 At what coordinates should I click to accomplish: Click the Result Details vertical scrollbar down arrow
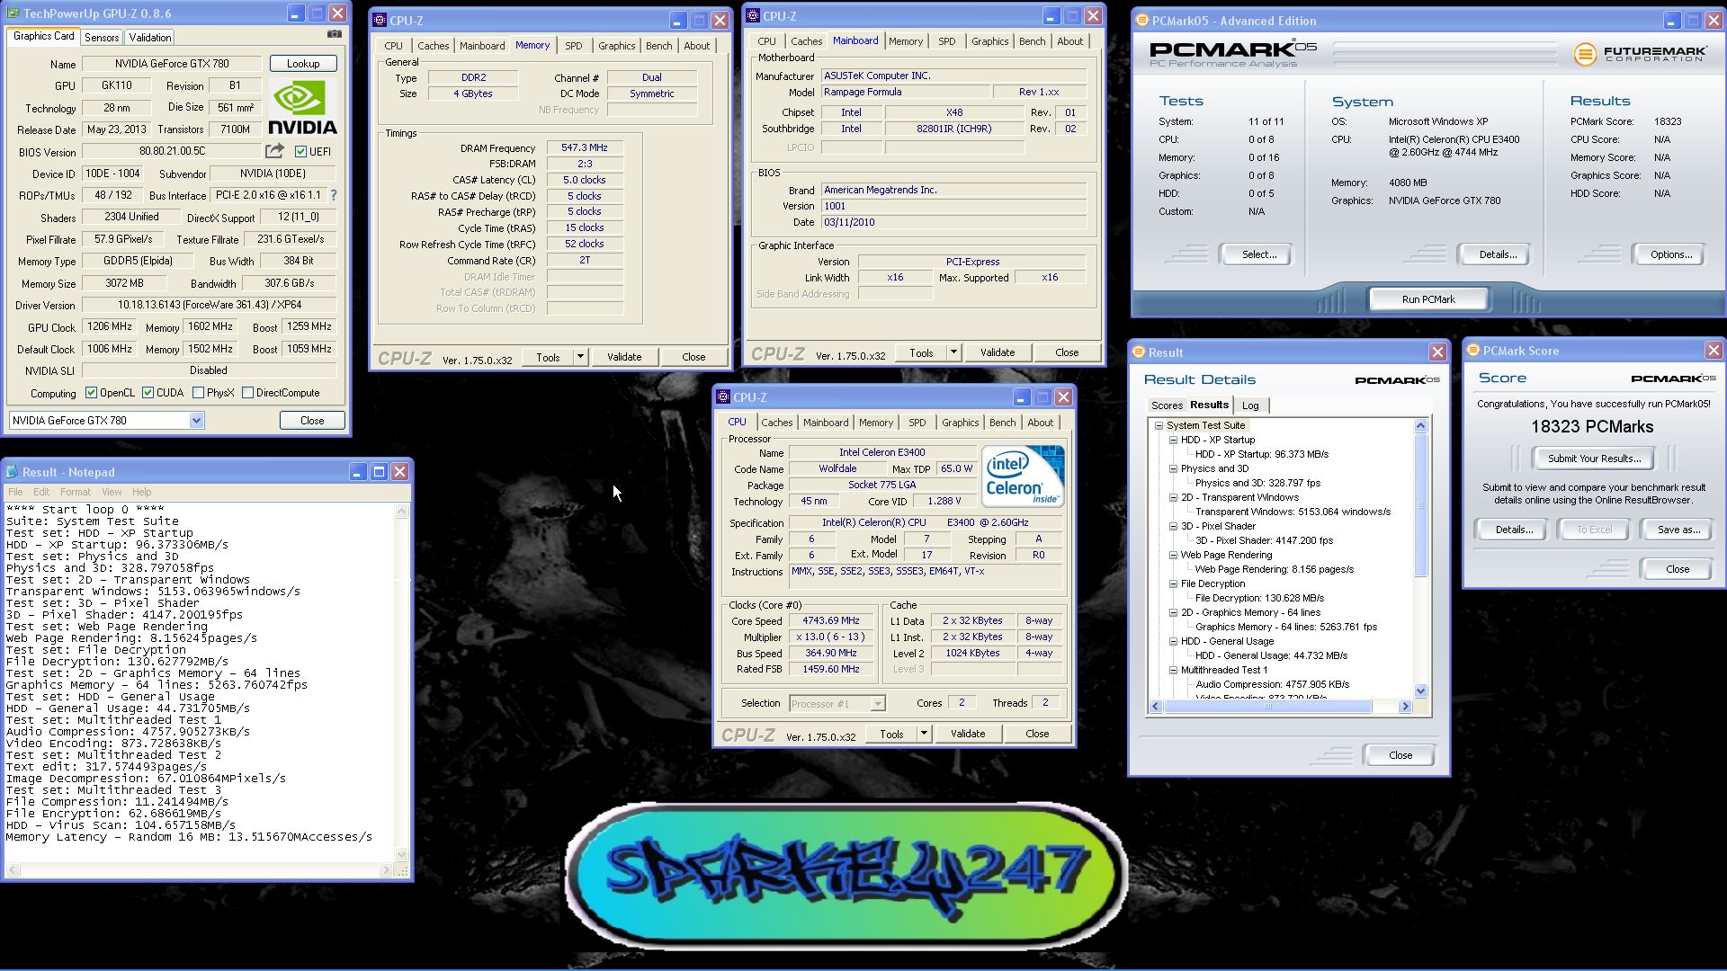(x=1421, y=691)
